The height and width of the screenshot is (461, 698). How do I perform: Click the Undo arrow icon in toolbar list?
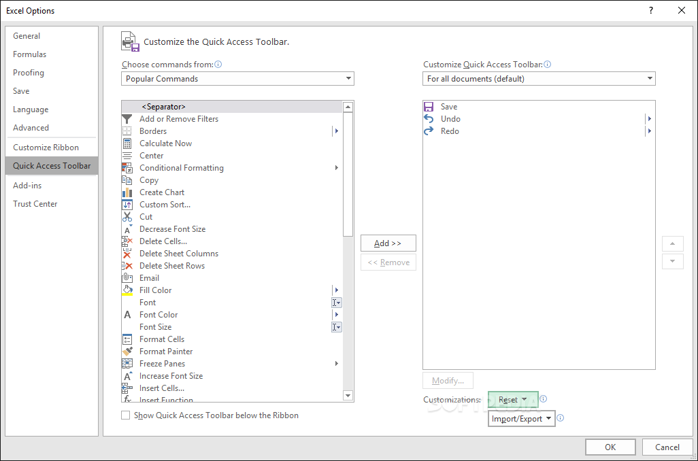(x=429, y=119)
